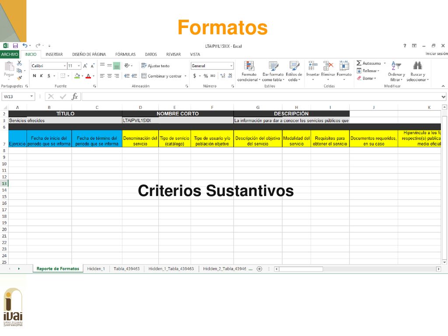
Task: Click horizontal scrollbar thumb
Action: 301,269
